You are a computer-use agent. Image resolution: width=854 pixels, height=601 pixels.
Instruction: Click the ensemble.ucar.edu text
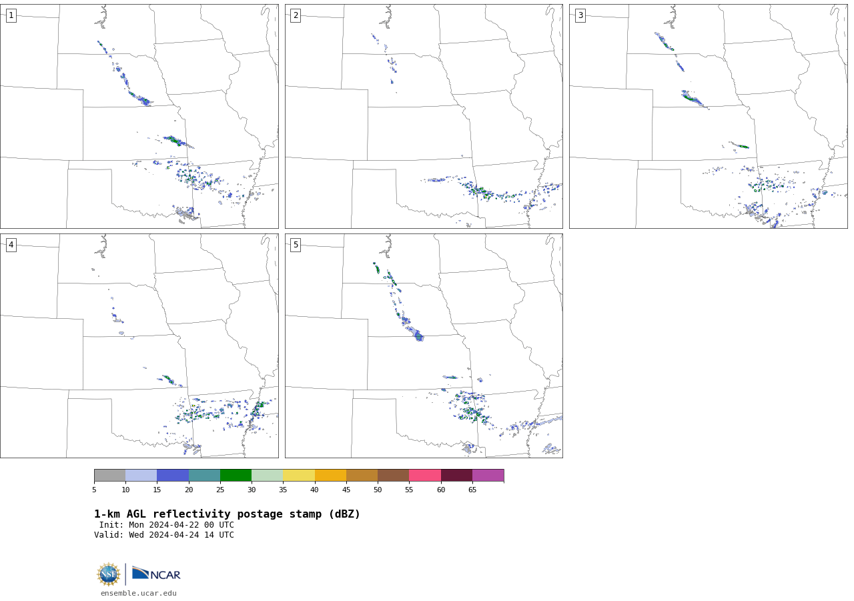[x=139, y=593]
